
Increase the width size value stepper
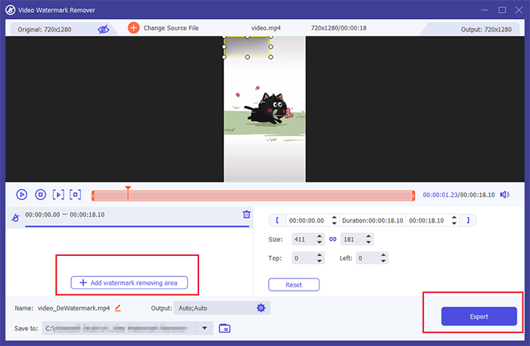tap(320, 236)
